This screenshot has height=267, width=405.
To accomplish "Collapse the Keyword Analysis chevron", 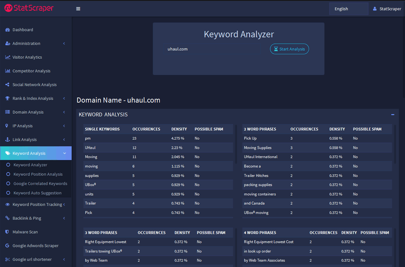I will [64, 153].
